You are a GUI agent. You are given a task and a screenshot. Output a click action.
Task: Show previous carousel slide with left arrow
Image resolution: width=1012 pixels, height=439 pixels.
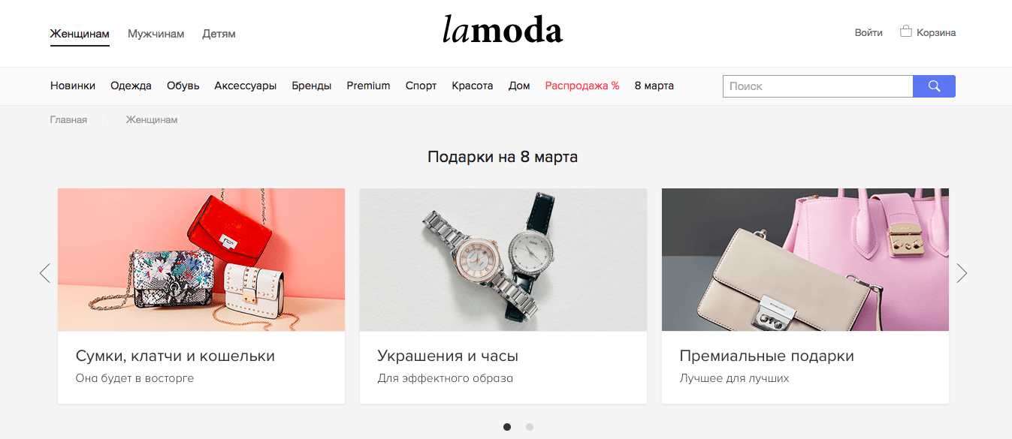[45, 273]
